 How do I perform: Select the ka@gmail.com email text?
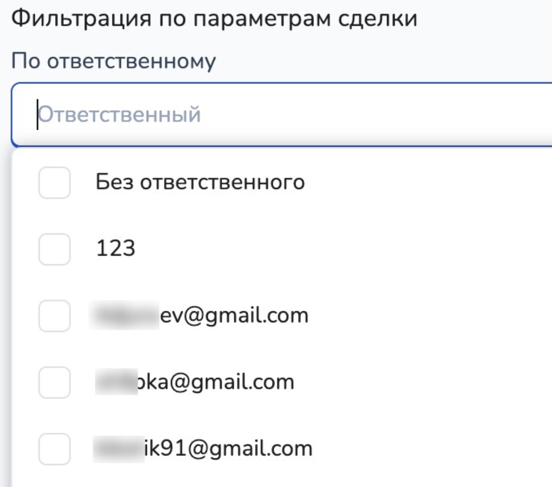point(216,382)
